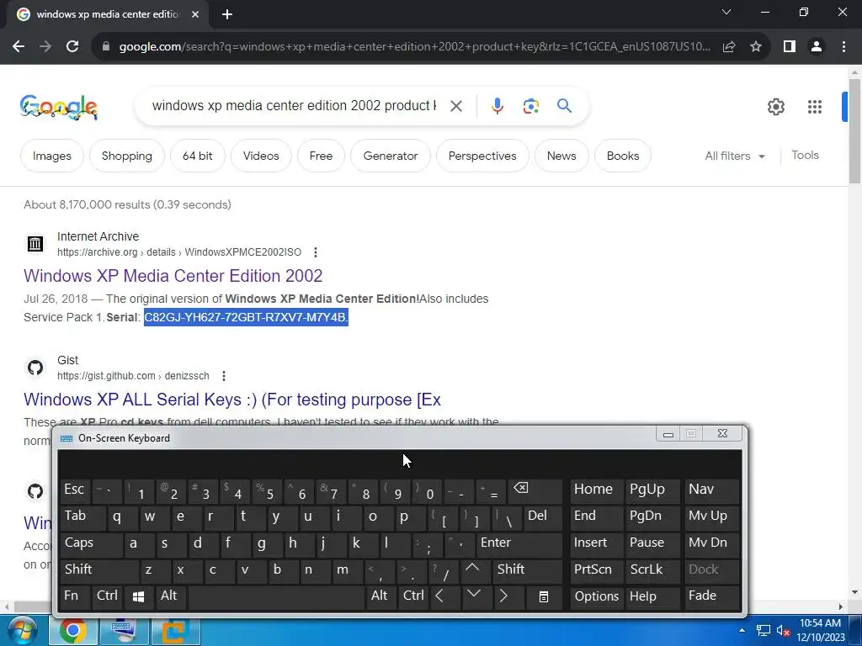Reload the page with refresh icon
Viewport: 862px width, 646px height.
coord(72,47)
